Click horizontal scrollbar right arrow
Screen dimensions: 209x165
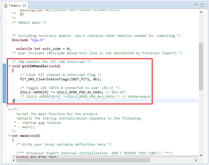pyautogui.click(x=196, y=160)
